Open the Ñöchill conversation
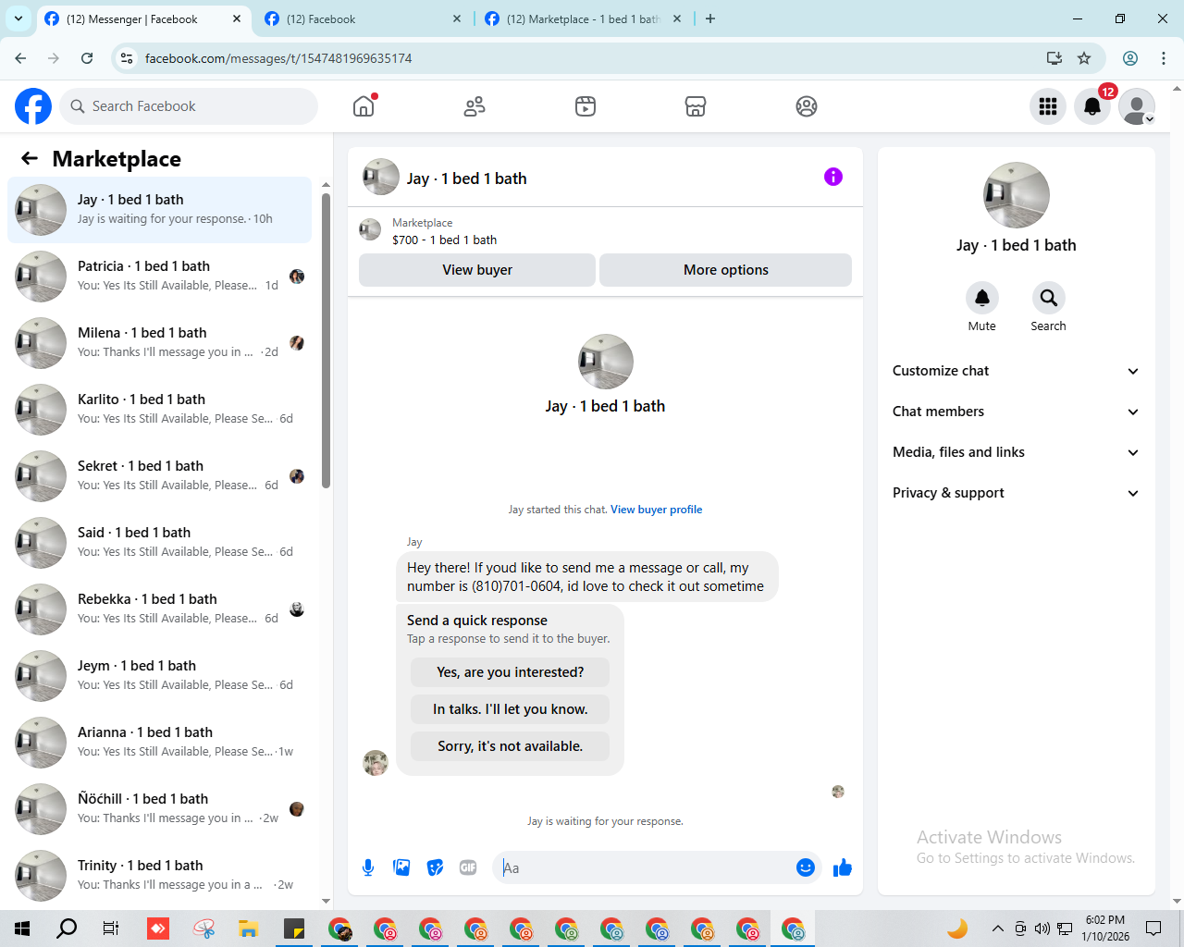Viewport: 1184px width, 947px height. coord(159,809)
